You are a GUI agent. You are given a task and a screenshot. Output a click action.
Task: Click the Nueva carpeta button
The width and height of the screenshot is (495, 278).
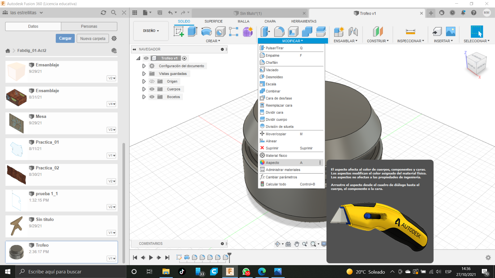(93, 38)
